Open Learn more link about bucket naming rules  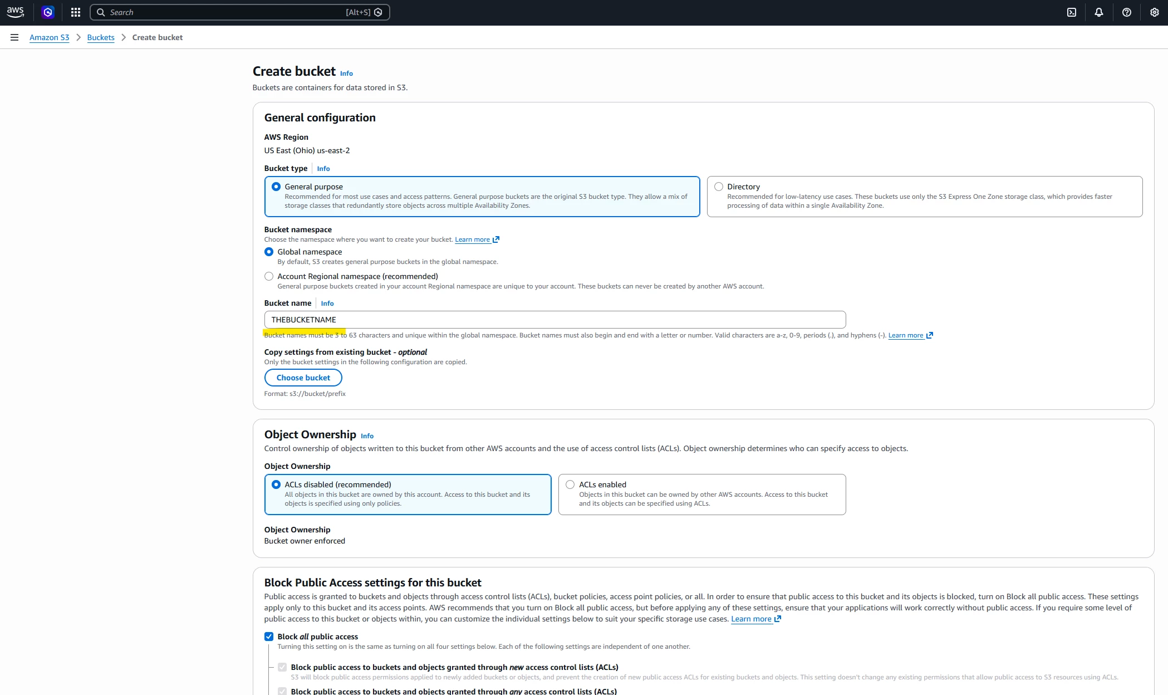906,335
